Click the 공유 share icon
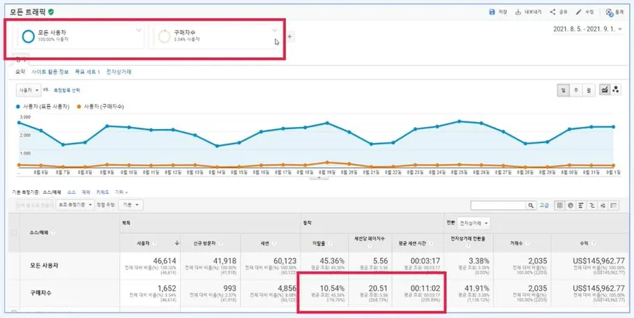Screen dimensions: 634x318 (552, 12)
